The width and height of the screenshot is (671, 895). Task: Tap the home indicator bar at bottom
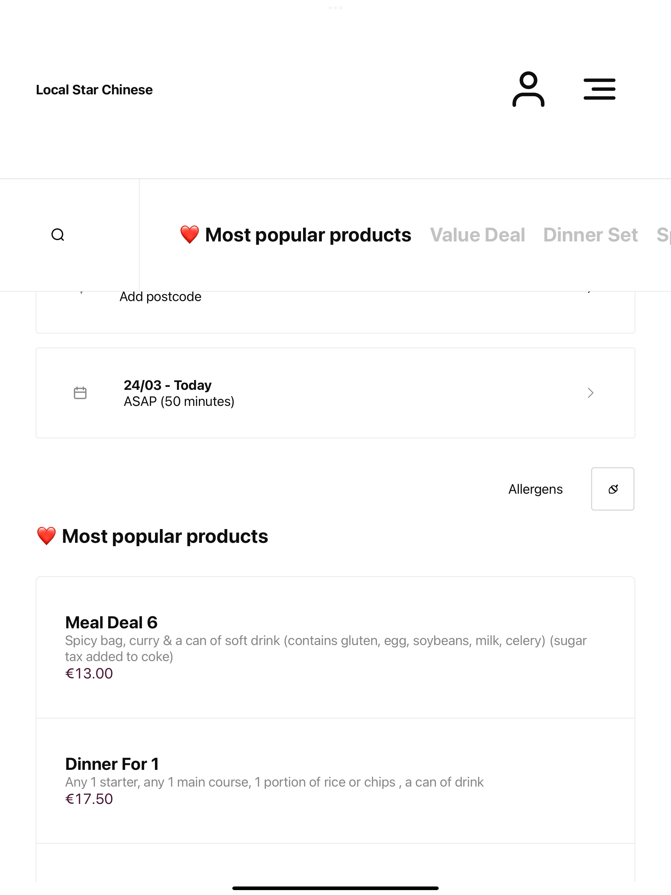[335, 888]
